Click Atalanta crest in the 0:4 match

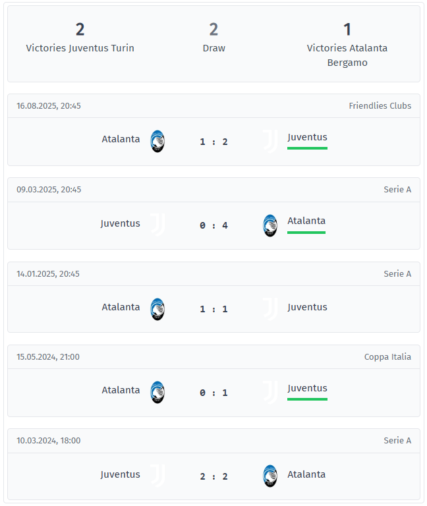click(x=270, y=225)
